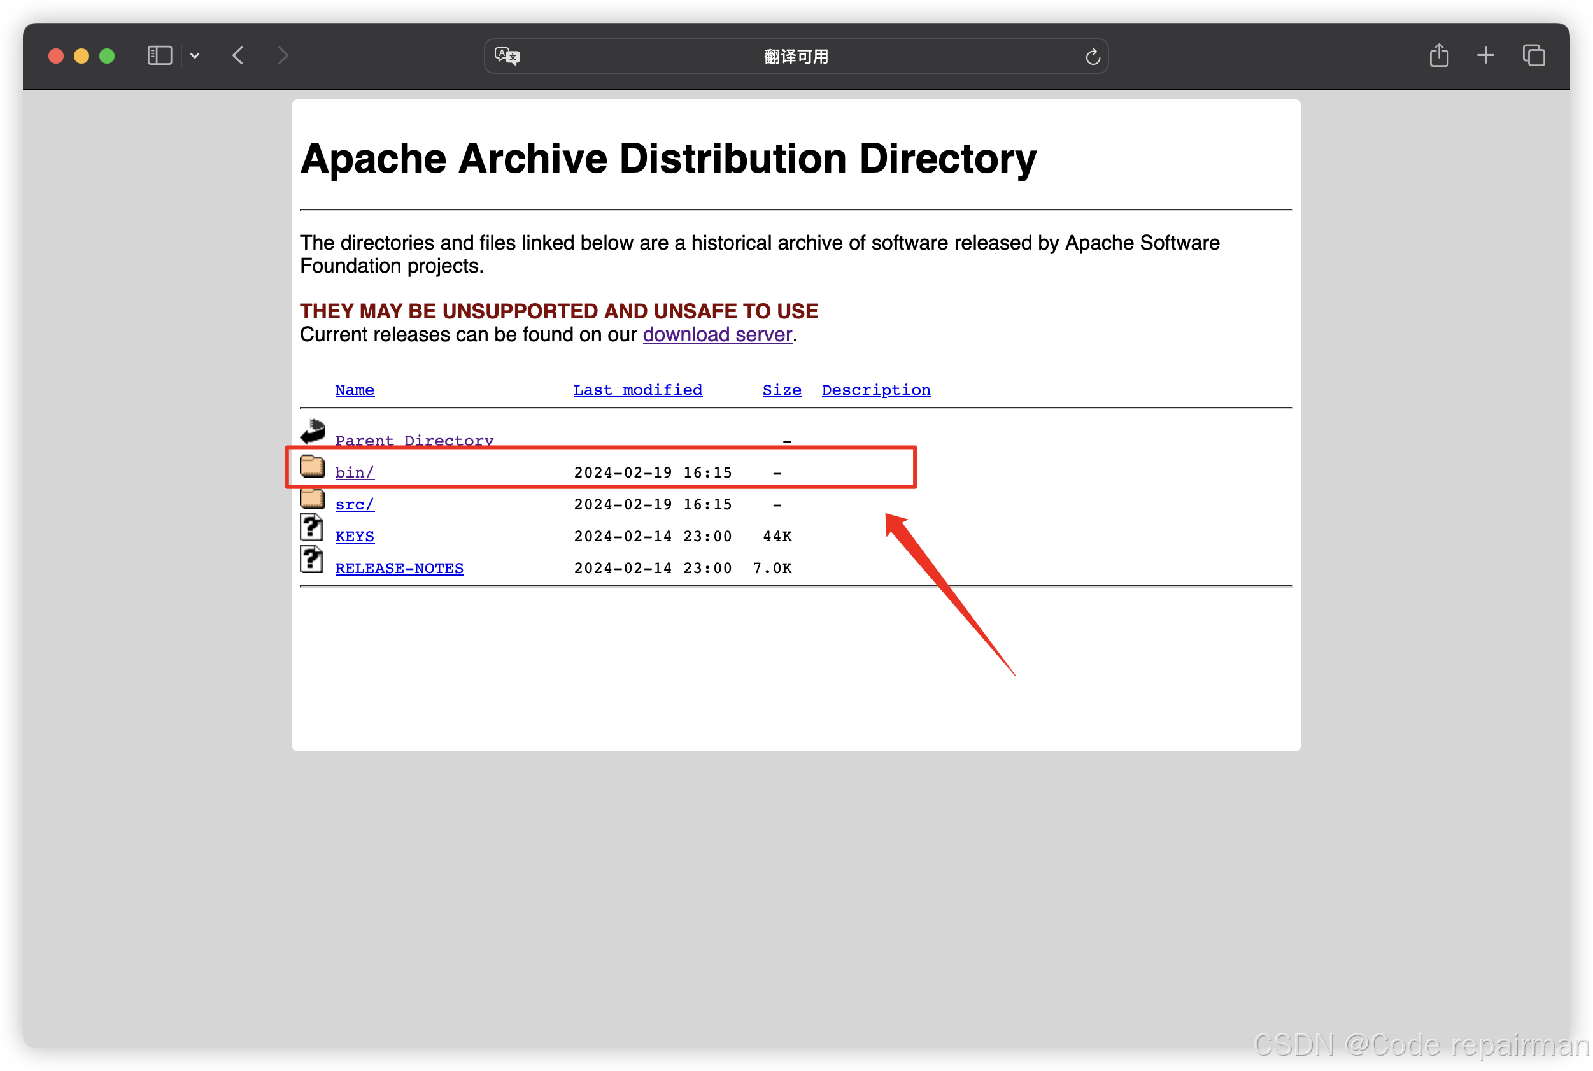Sort listing by Name column
1593x1071 pixels.
(x=355, y=390)
